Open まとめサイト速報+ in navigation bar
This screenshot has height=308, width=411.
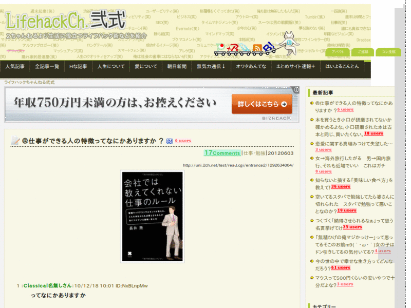click(295, 67)
